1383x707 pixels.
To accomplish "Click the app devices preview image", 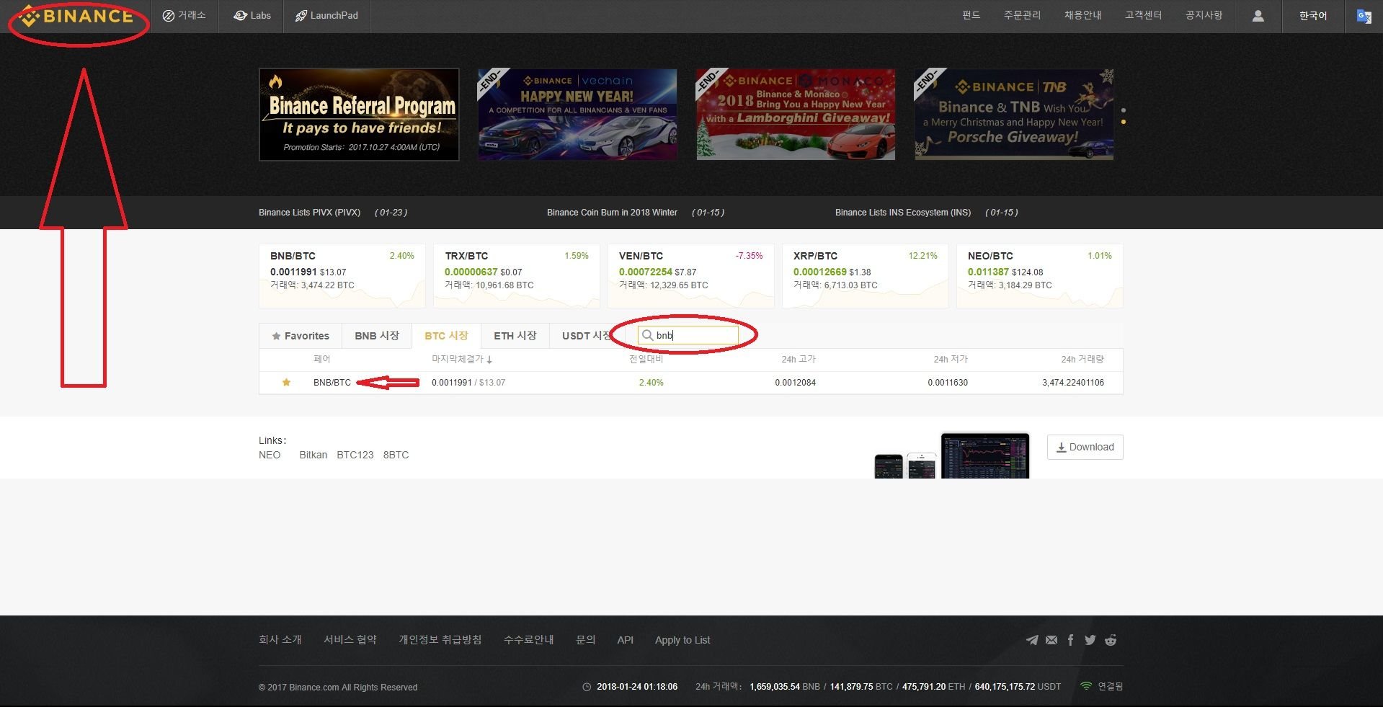I will (x=952, y=455).
